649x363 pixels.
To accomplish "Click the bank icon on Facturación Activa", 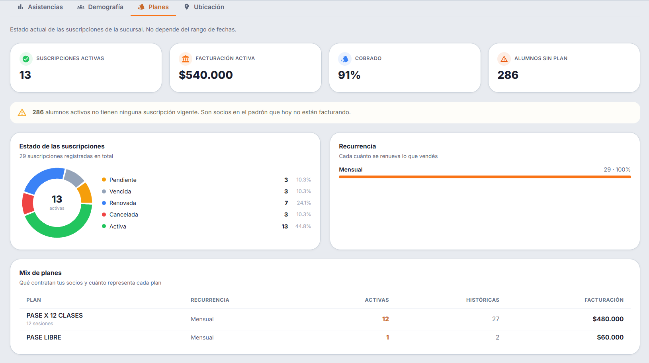I will [186, 59].
